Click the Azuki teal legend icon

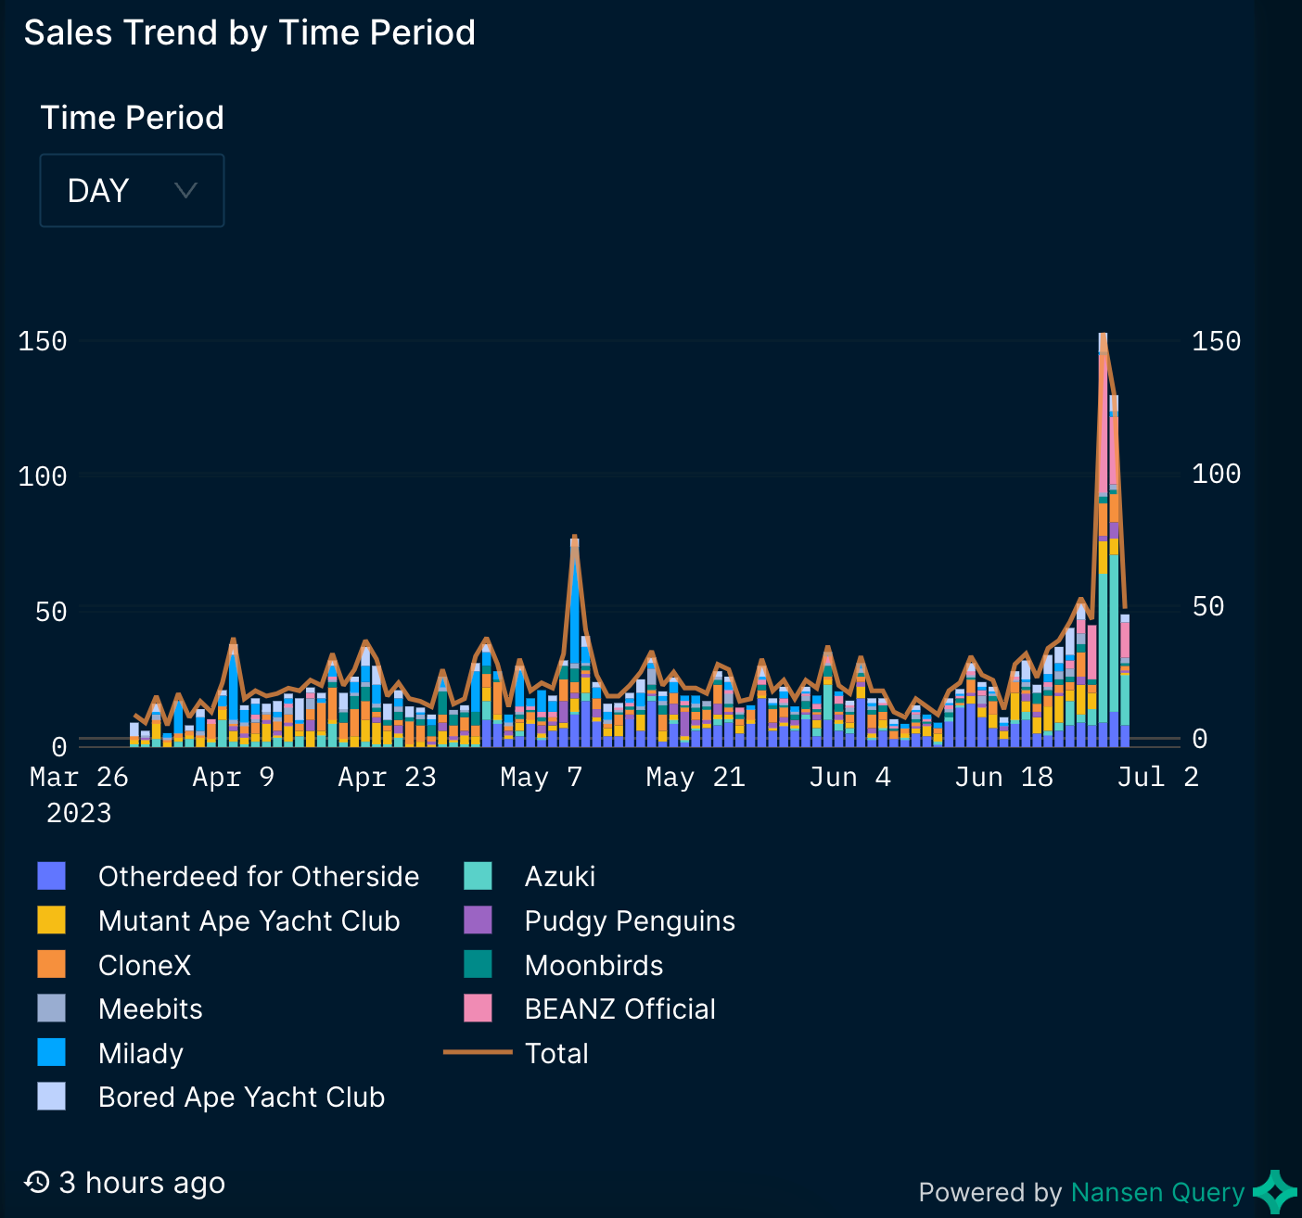pyautogui.click(x=478, y=876)
